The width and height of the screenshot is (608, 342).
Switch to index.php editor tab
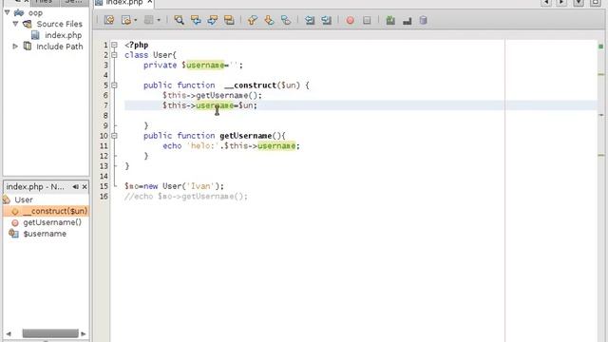coord(124,2)
